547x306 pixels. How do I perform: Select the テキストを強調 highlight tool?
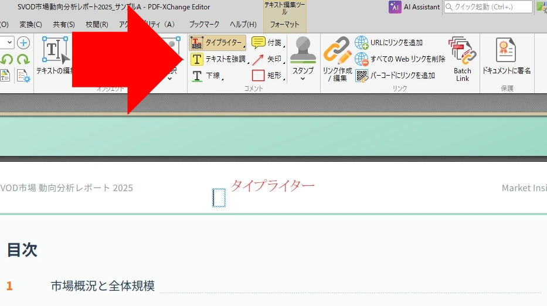[218, 59]
